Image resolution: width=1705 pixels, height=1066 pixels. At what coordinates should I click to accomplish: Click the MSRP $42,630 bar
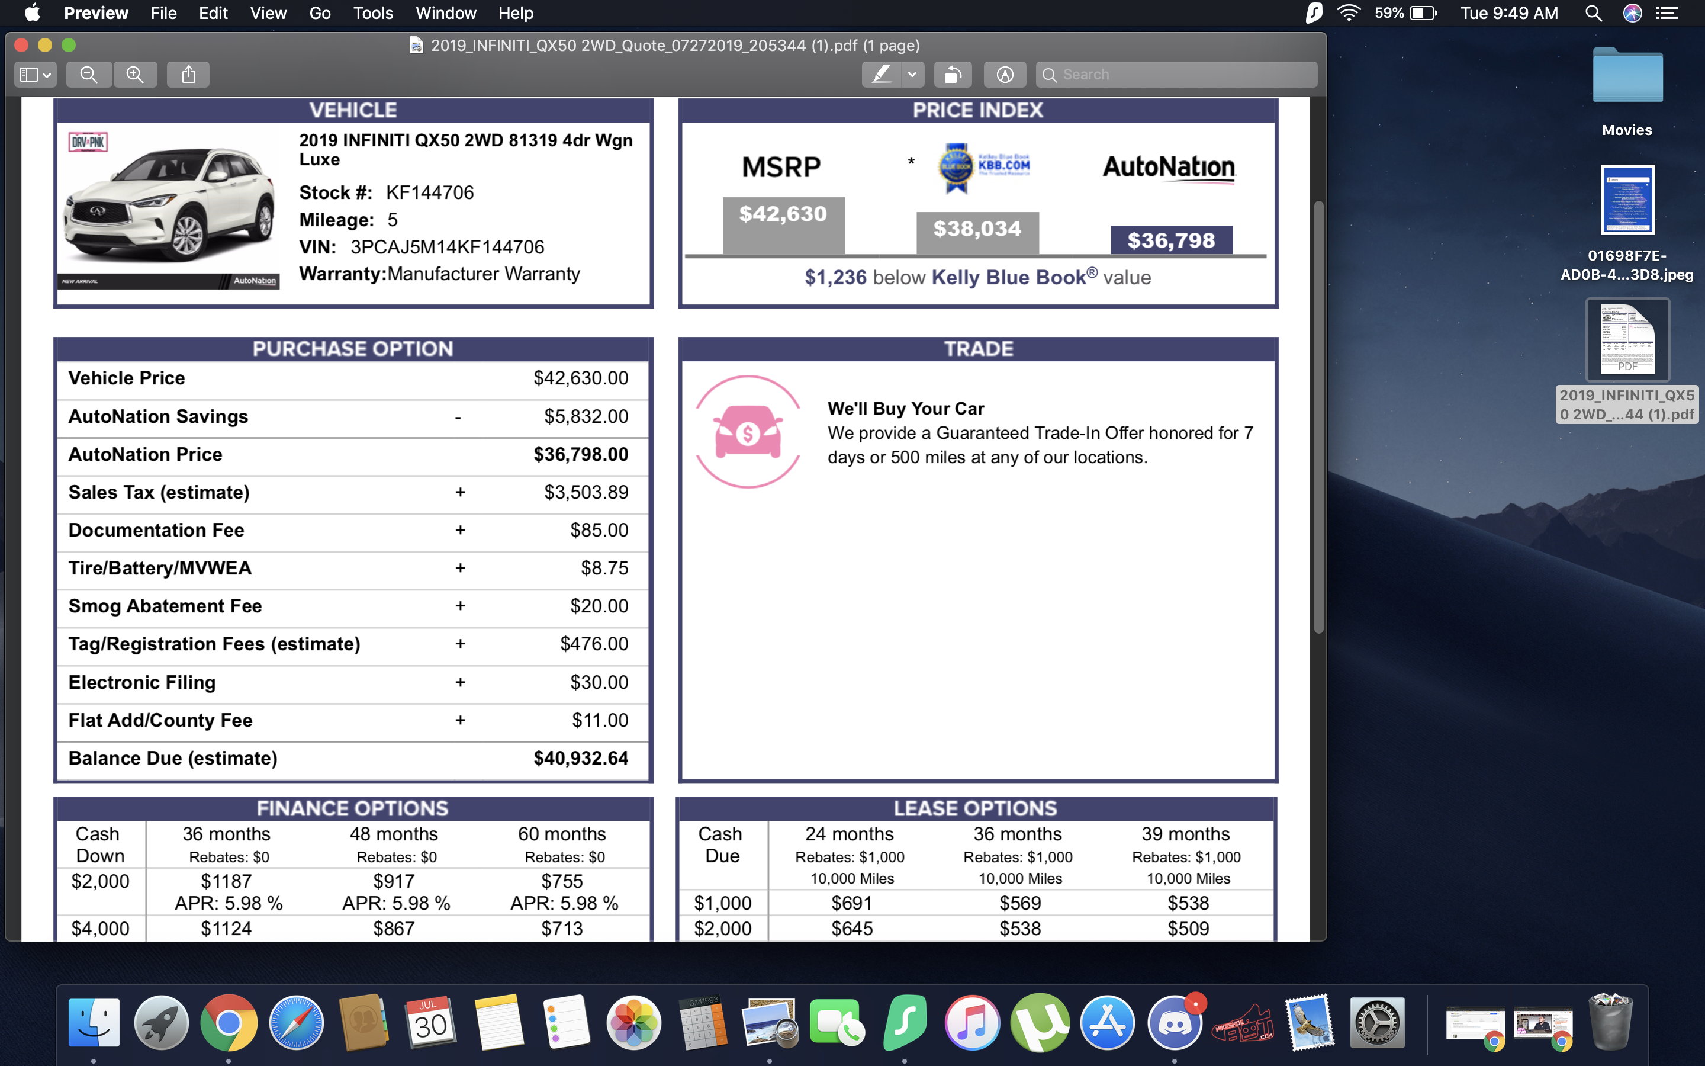tap(783, 226)
